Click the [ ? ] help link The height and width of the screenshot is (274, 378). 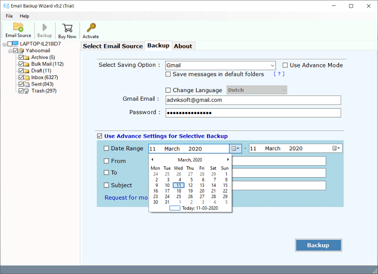(x=279, y=74)
